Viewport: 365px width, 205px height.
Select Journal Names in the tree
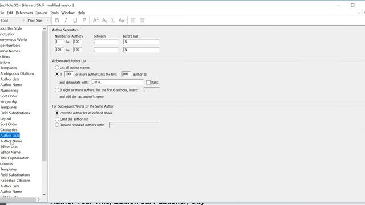coord(10,51)
